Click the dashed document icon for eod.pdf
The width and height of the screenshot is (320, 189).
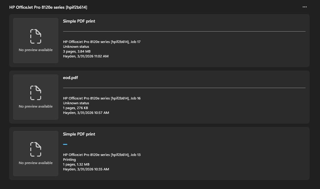[x=36, y=93]
